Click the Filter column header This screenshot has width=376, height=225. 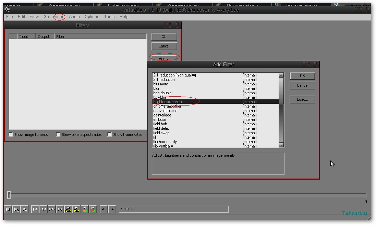(x=100, y=36)
